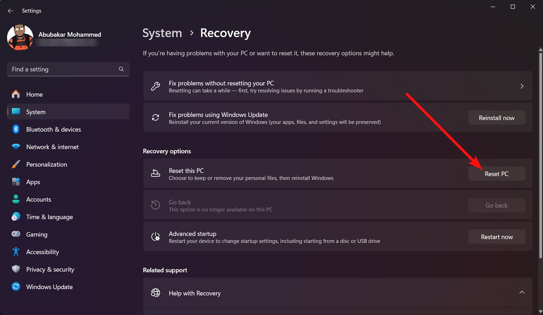
Task: Click Reinstall now for Windows Update fix
Action: (x=497, y=118)
